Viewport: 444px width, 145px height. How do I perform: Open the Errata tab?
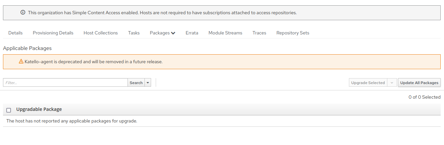(192, 33)
